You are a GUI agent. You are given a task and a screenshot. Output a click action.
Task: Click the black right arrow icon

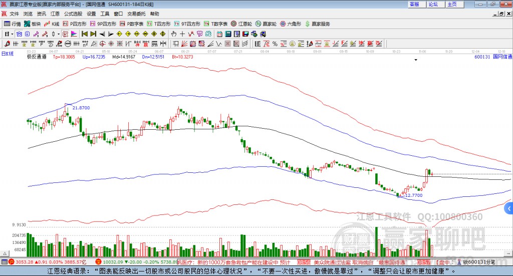(x=111, y=34)
